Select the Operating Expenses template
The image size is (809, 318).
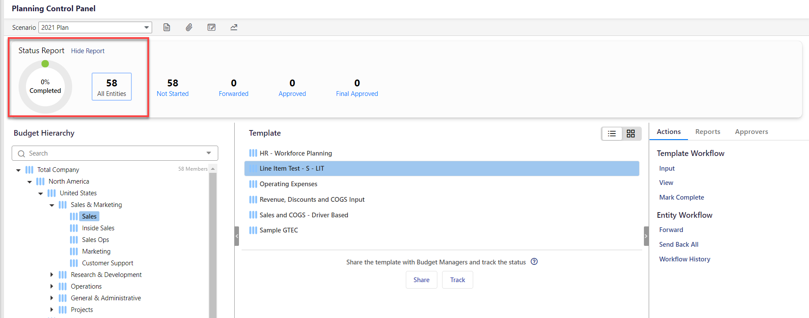[x=288, y=184]
